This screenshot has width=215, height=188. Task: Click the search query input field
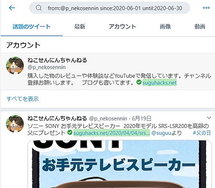(x=110, y=8)
